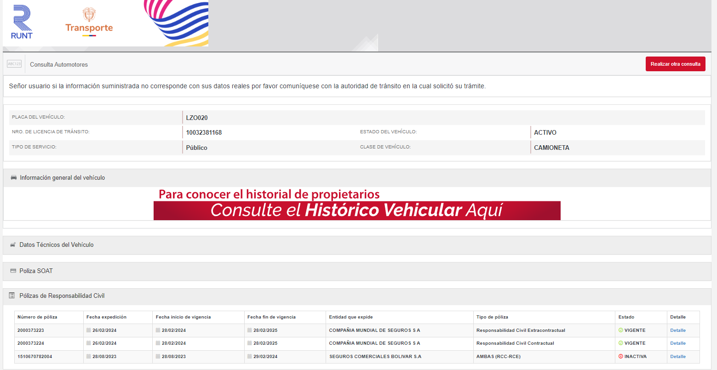Click calendar icon next to end date 29/02/2024
This screenshot has height=370, width=717.
250,356
